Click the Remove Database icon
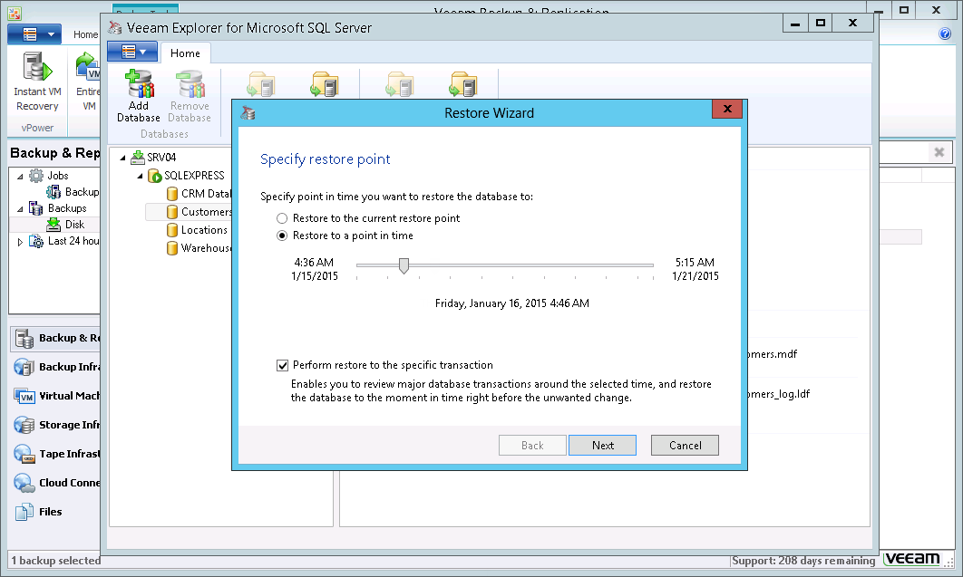Image resolution: width=963 pixels, height=577 pixels. coord(190,84)
